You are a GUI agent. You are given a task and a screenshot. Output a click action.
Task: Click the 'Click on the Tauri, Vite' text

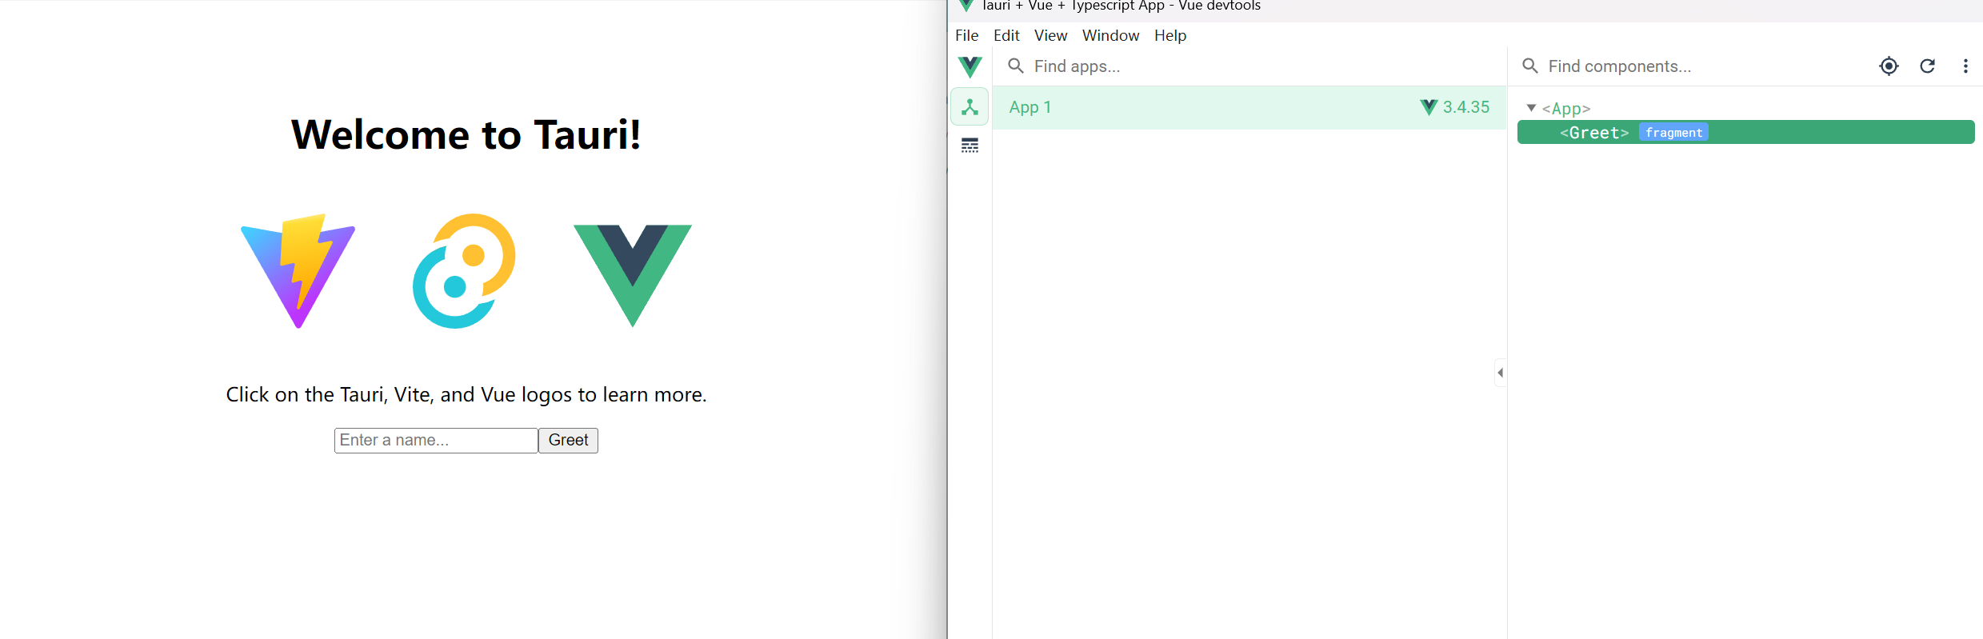click(466, 394)
